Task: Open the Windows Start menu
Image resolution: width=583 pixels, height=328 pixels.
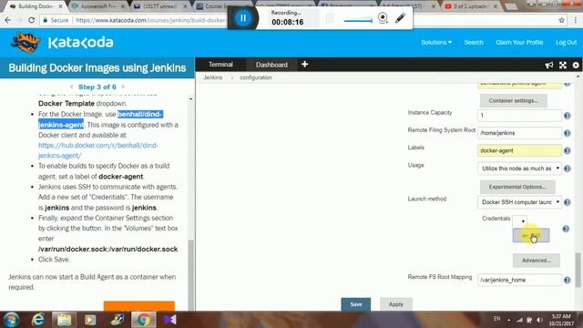Action: point(12,320)
